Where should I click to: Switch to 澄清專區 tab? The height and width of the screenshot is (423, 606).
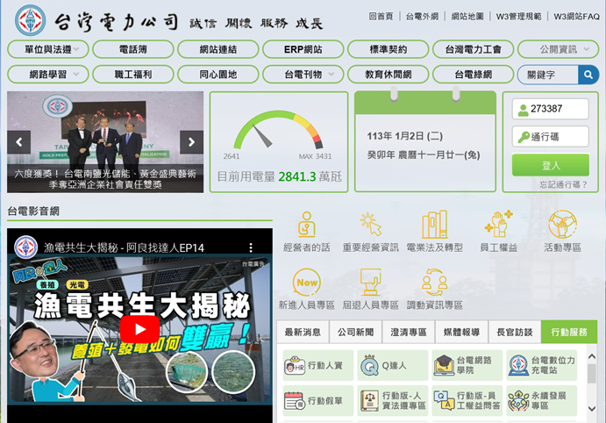point(409,332)
